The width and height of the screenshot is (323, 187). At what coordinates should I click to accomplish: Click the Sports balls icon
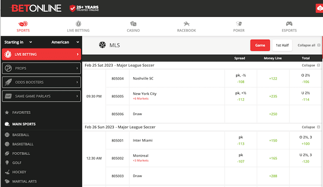[x=23, y=24]
